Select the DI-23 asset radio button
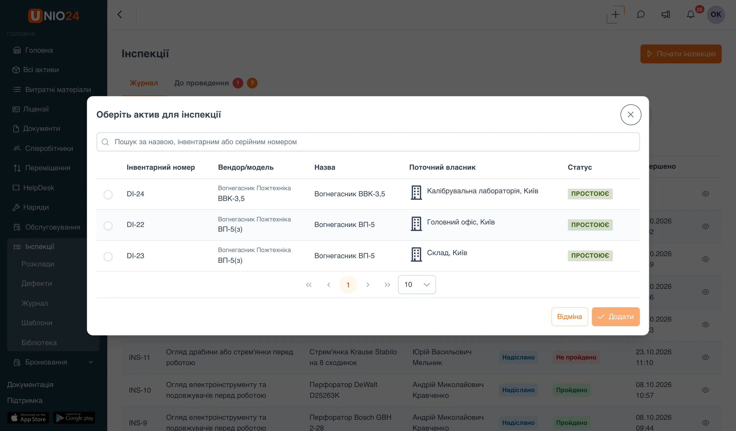The image size is (736, 431). 108,257
